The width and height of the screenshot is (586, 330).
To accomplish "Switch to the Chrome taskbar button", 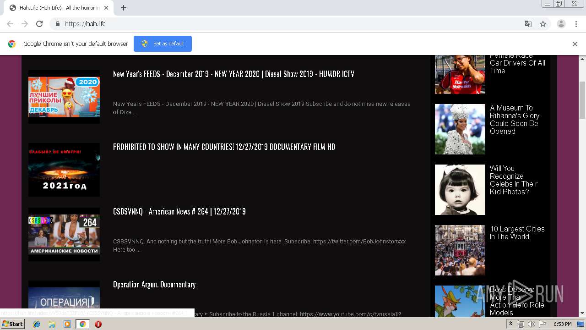I will [82, 324].
